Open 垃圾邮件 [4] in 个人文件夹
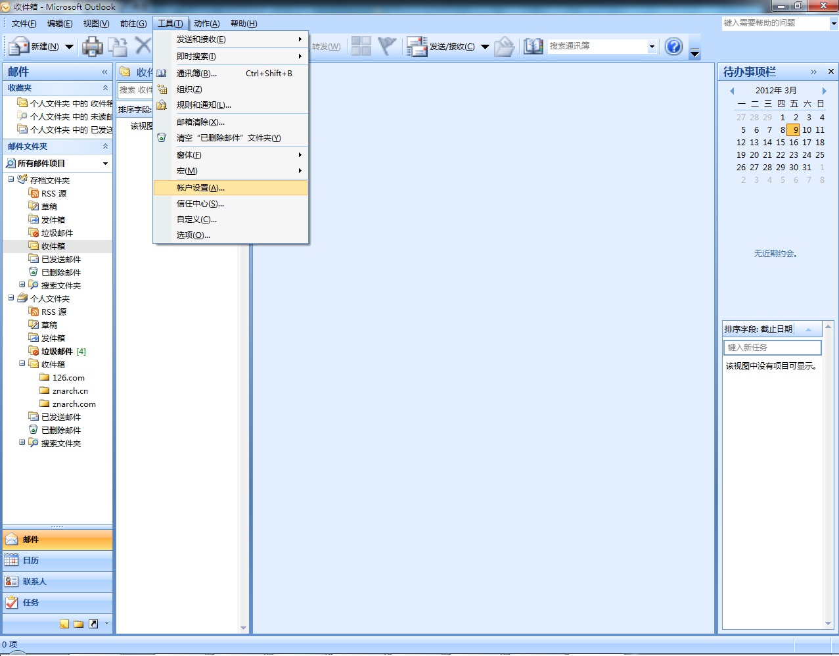Viewport: 839px width, 656px height. click(64, 351)
